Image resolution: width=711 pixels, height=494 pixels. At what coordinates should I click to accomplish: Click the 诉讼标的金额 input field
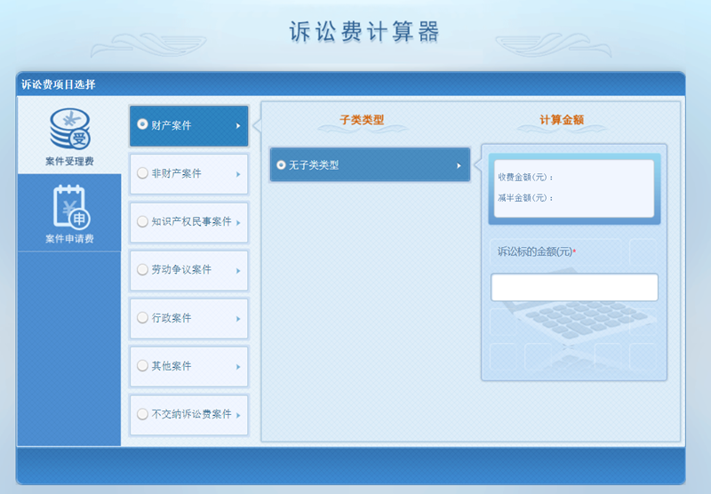coord(574,287)
